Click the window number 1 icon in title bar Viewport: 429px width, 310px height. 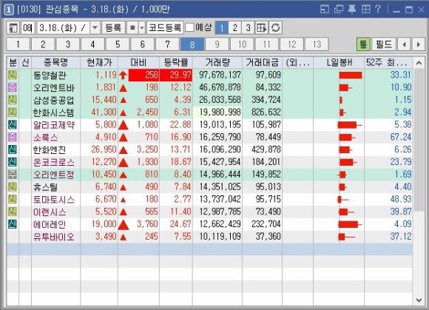8,10
